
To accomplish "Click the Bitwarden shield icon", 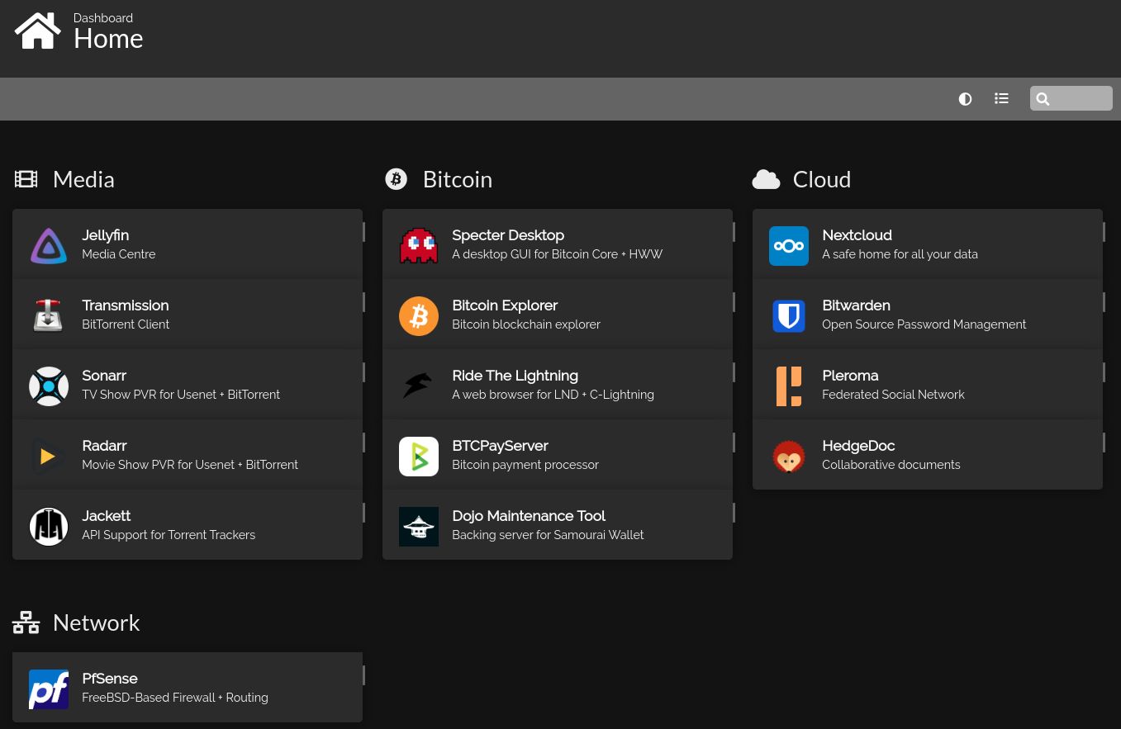I will pyautogui.click(x=789, y=315).
